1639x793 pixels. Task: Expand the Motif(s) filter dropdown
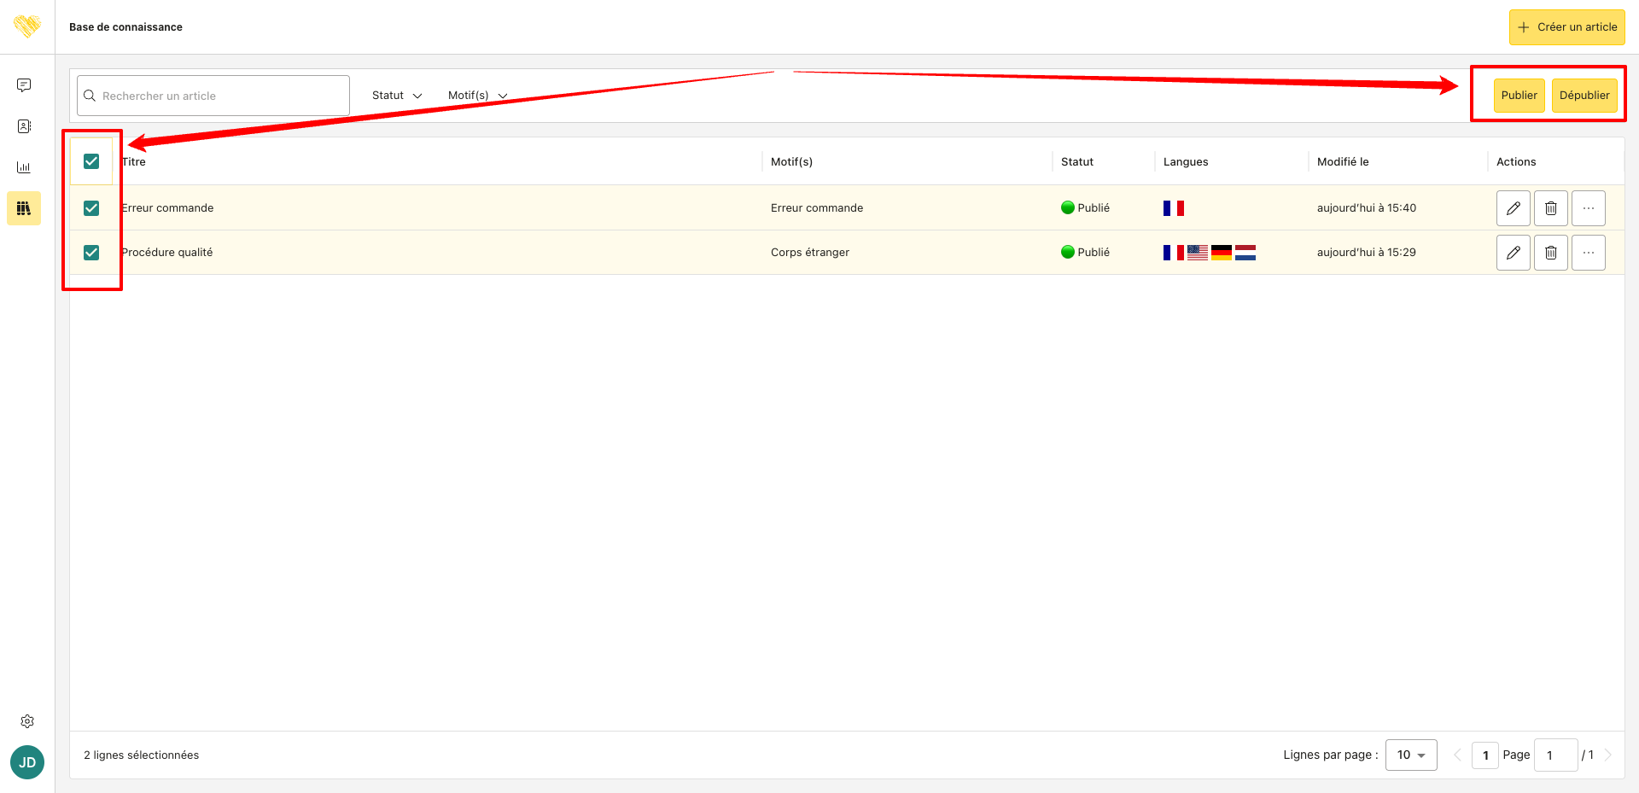pyautogui.click(x=477, y=96)
